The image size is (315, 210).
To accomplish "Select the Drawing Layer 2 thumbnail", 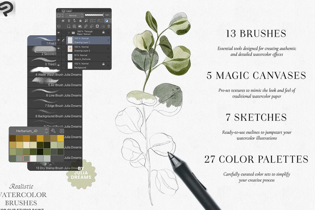I will pos(70,49).
